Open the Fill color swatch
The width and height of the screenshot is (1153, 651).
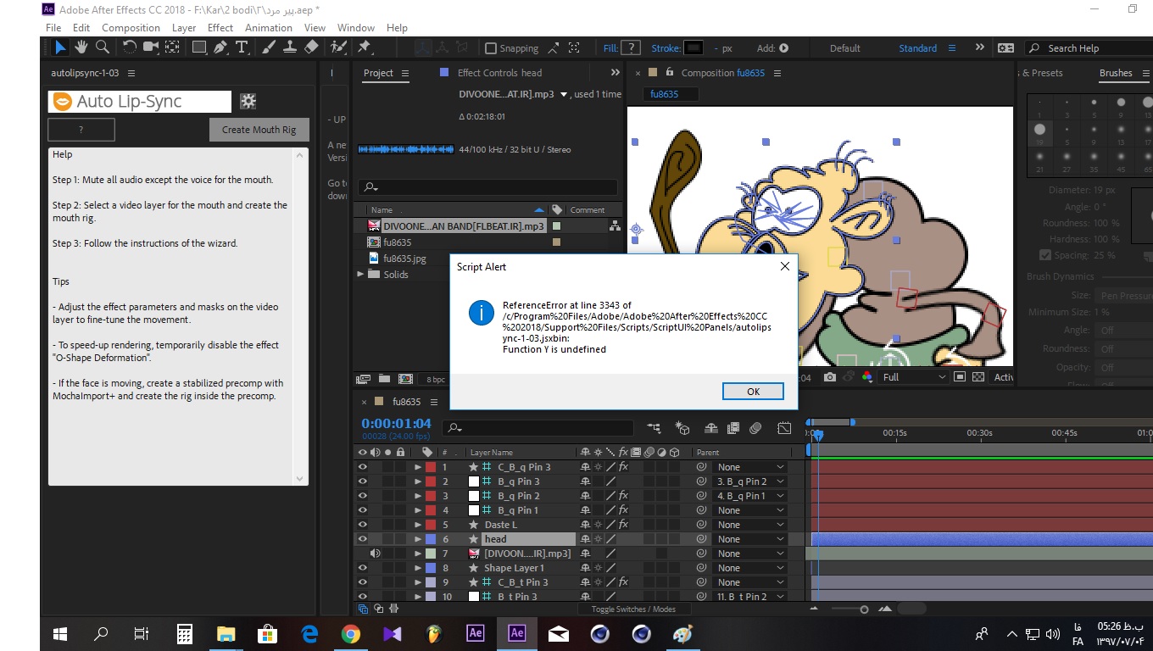click(x=631, y=48)
